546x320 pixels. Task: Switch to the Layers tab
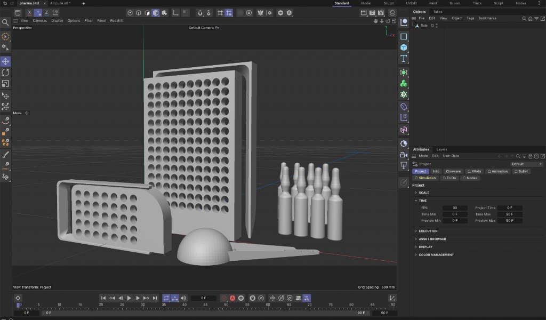coord(441,149)
